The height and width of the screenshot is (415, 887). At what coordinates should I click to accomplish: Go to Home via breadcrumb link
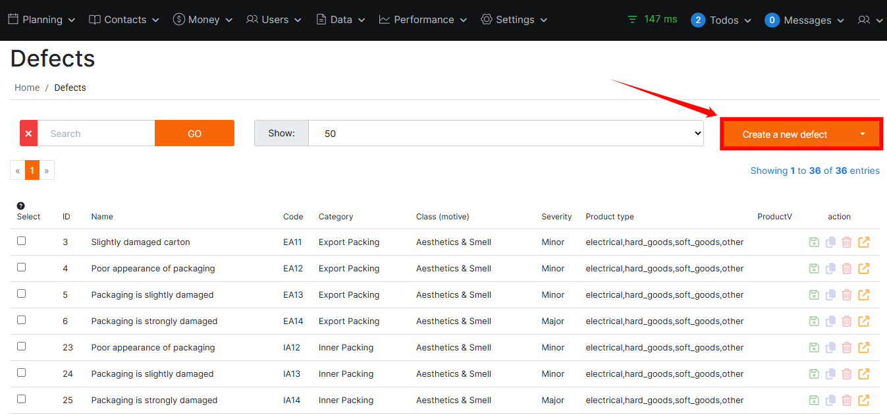coord(27,88)
